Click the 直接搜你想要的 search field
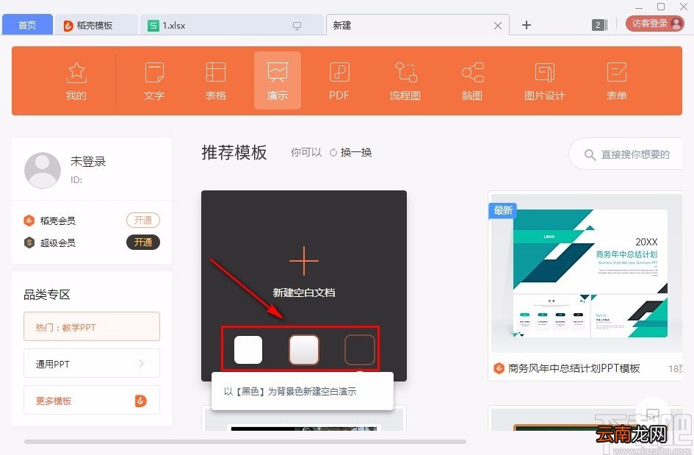The image size is (694, 455). point(626,154)
